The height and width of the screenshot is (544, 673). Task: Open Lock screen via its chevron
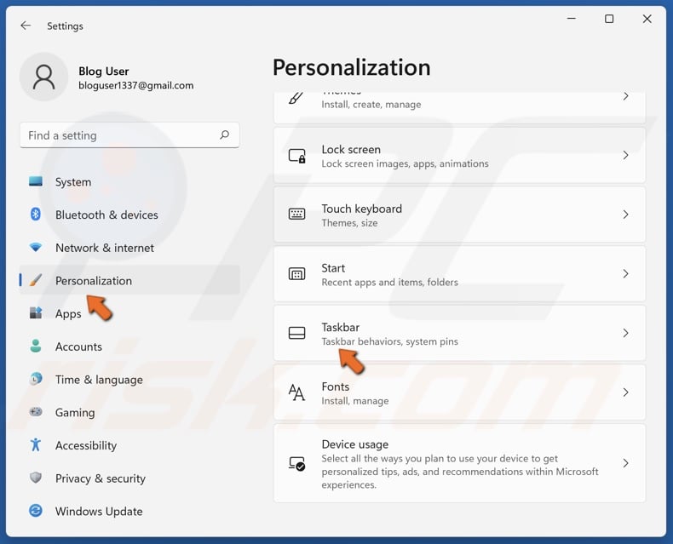pyautogui.click(x=626, y=155)
